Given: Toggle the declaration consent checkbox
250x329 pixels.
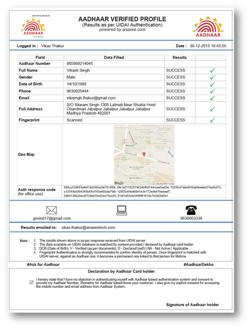Looking at the screenshot, I should (31, 282).
